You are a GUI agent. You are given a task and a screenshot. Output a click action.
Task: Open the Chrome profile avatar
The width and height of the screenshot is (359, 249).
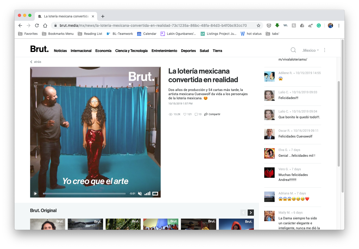coord(330,25)
